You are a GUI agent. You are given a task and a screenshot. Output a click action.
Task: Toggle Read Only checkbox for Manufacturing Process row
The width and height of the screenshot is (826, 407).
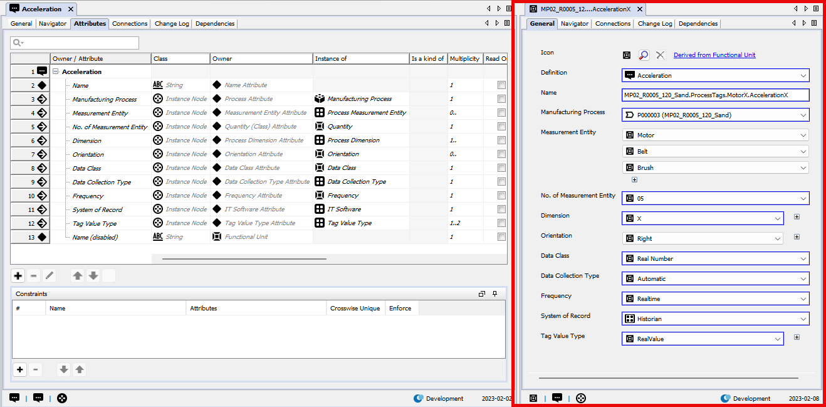point(501,99)
